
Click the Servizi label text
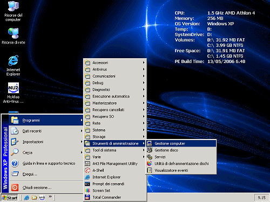(160, 157)
